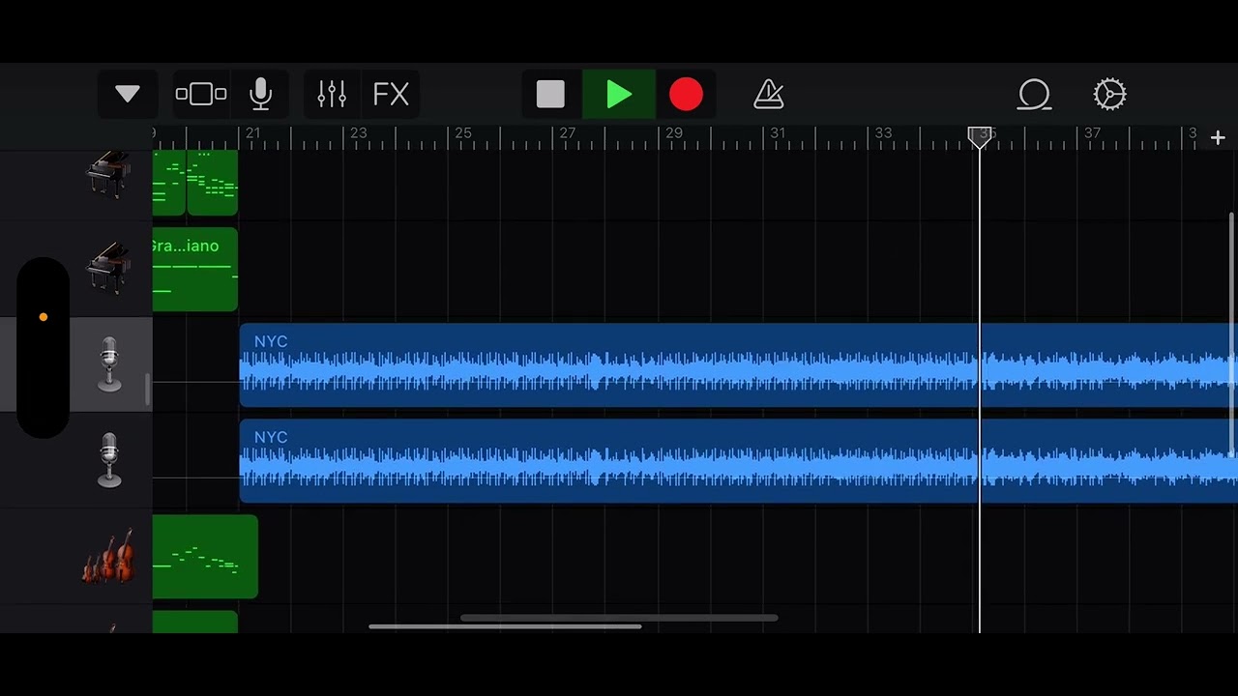Open the My Songs dropdown arrow
1238x696 pixels.
click(128, 95)
